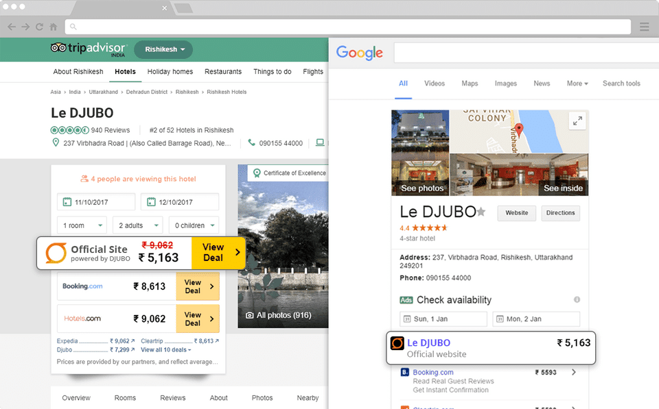Click the Website button
This screenshot has width=659, height=409.
[x=516, y=212]
